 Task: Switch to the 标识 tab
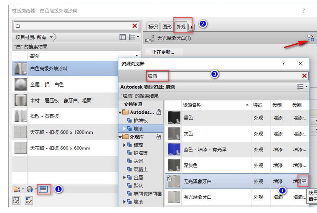pos(153,26)
